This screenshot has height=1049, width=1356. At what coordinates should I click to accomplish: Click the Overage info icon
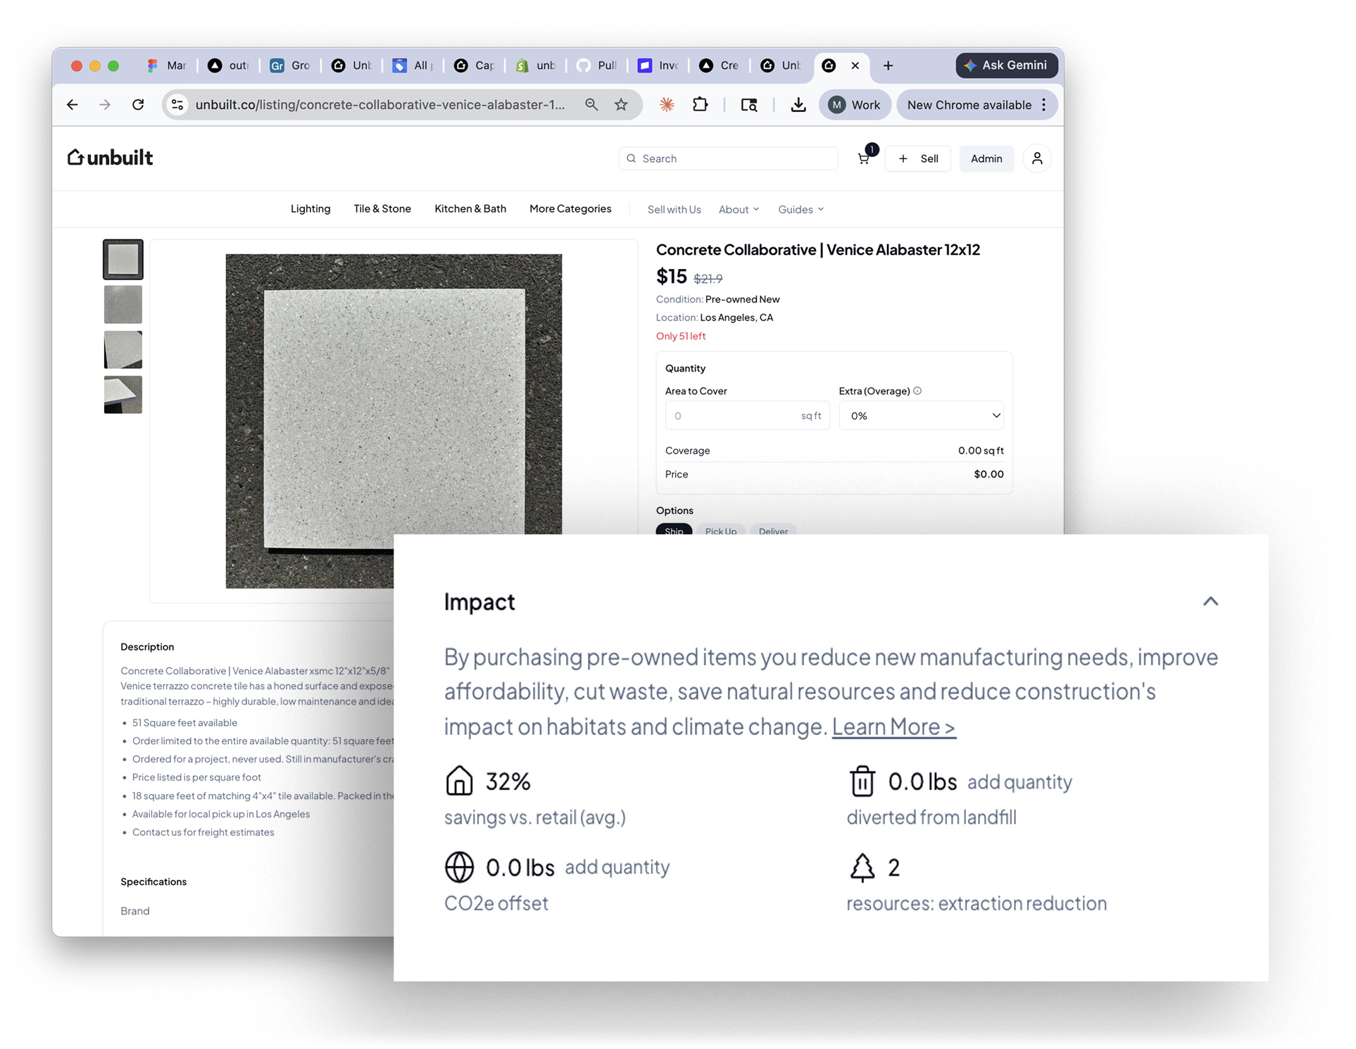(917, 391)
